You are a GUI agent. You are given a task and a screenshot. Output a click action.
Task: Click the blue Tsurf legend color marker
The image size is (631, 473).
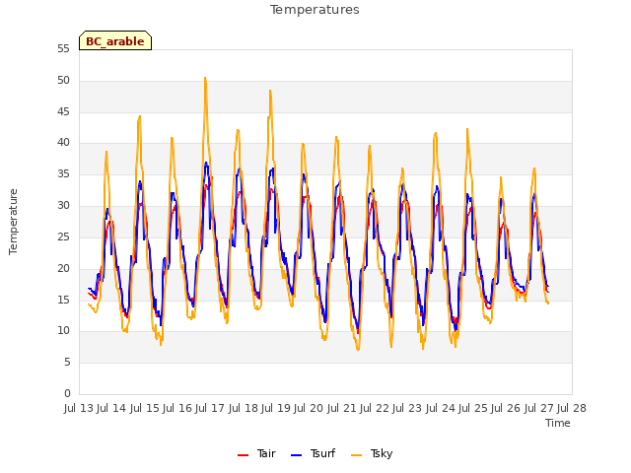[x=296, y=455]
